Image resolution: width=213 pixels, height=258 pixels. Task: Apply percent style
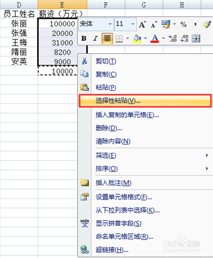click(183, 25)
